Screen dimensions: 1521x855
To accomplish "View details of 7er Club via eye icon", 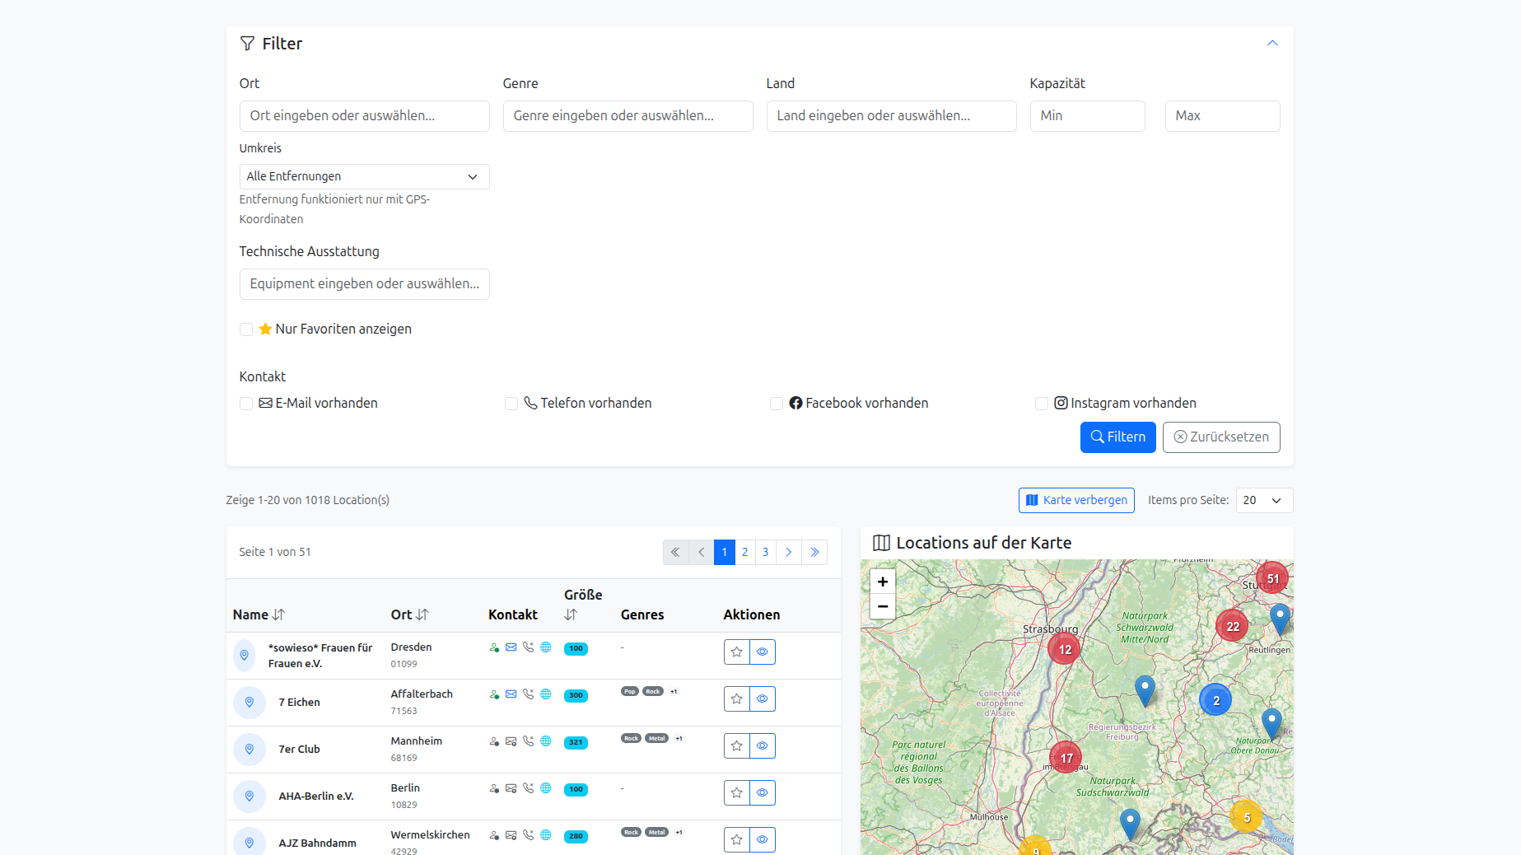I will pyautogui.click(x=763, y=746).
